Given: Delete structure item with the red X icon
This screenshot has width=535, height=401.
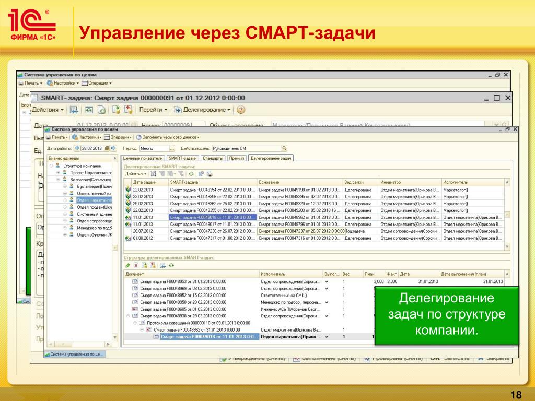Looking at the screenshot, I should click(x=136, y=265).
